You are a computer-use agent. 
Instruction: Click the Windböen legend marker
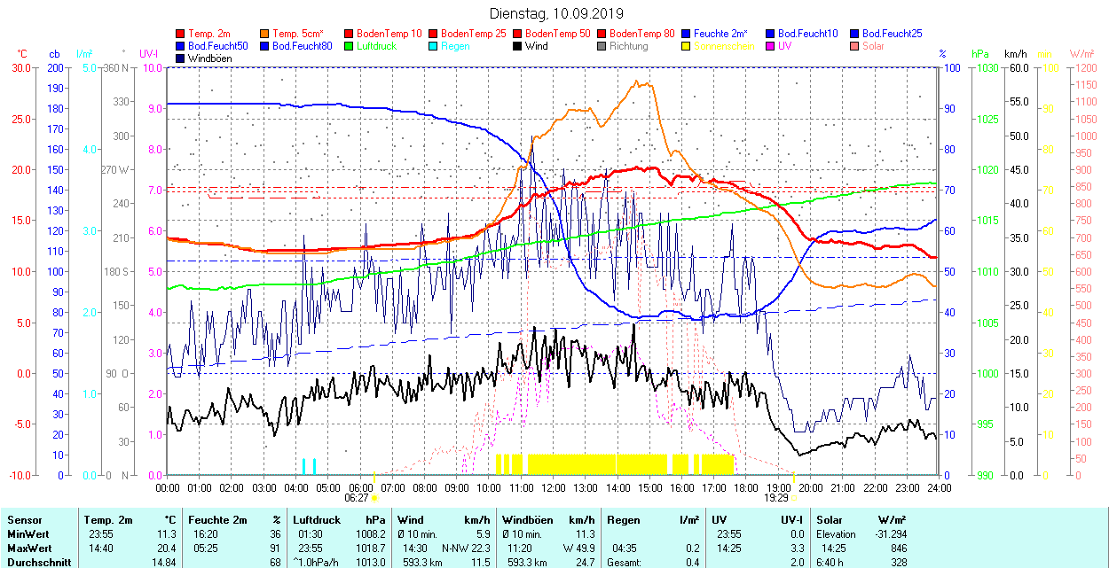point(181,58)
